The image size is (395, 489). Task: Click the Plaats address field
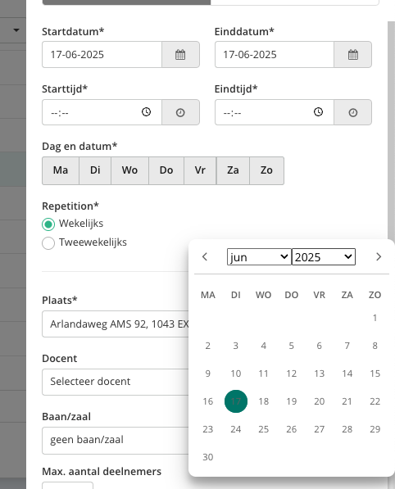coord(116,324)
